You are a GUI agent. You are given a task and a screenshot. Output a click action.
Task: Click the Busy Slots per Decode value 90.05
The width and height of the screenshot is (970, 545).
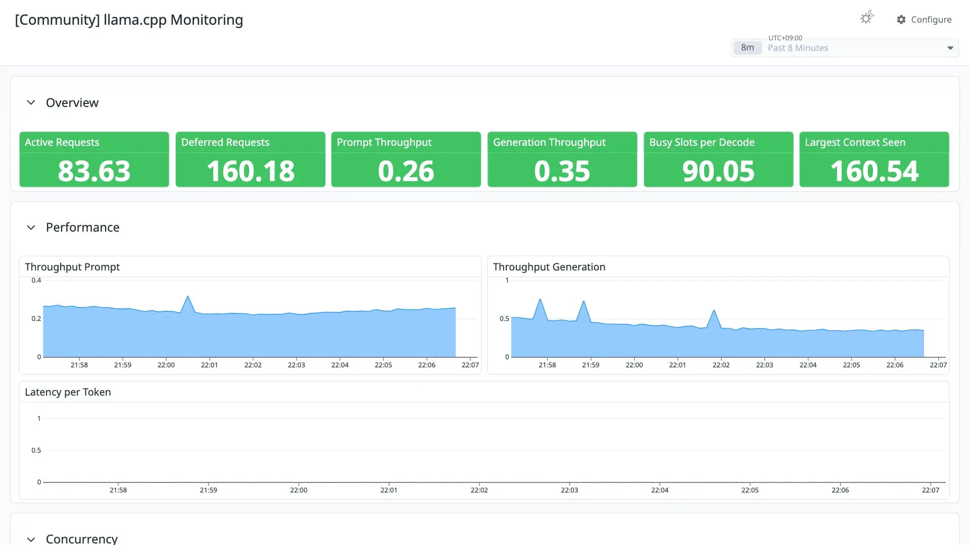tap(718, 171)
